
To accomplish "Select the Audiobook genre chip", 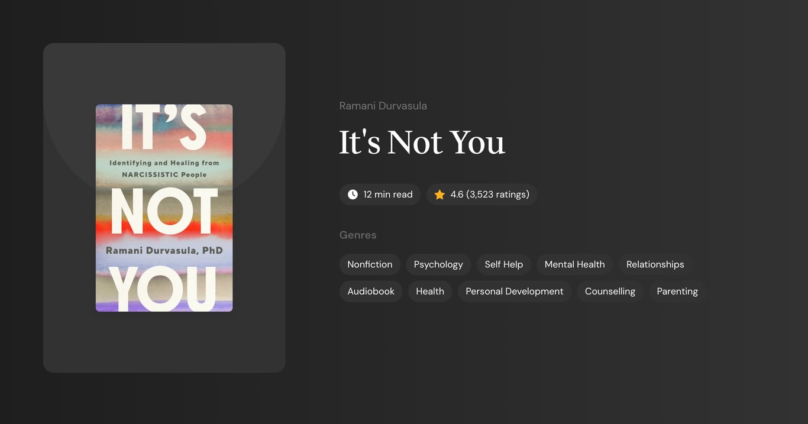I will point(370,291).
